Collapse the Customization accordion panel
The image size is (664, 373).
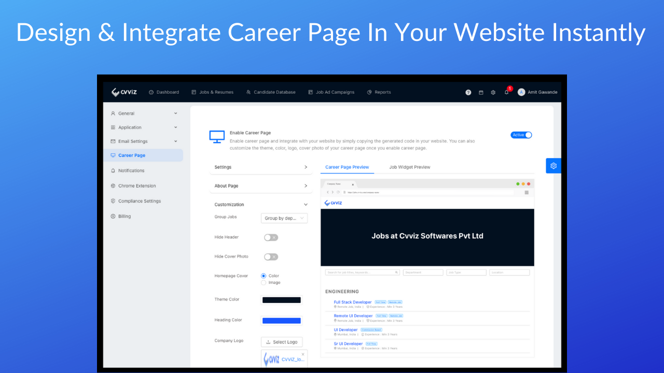(261, 205)
